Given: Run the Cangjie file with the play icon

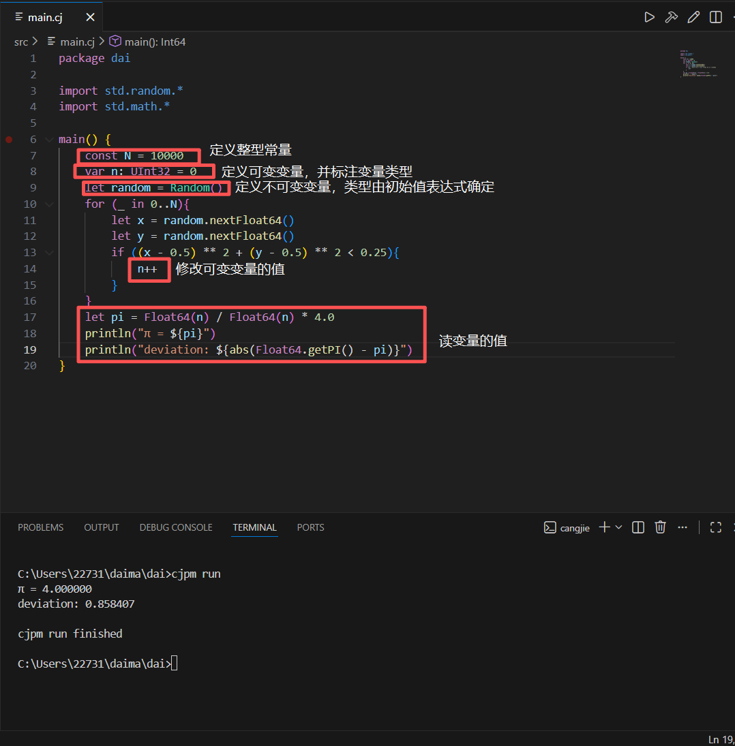Looking at the screenshot, I should click(649, 18).
